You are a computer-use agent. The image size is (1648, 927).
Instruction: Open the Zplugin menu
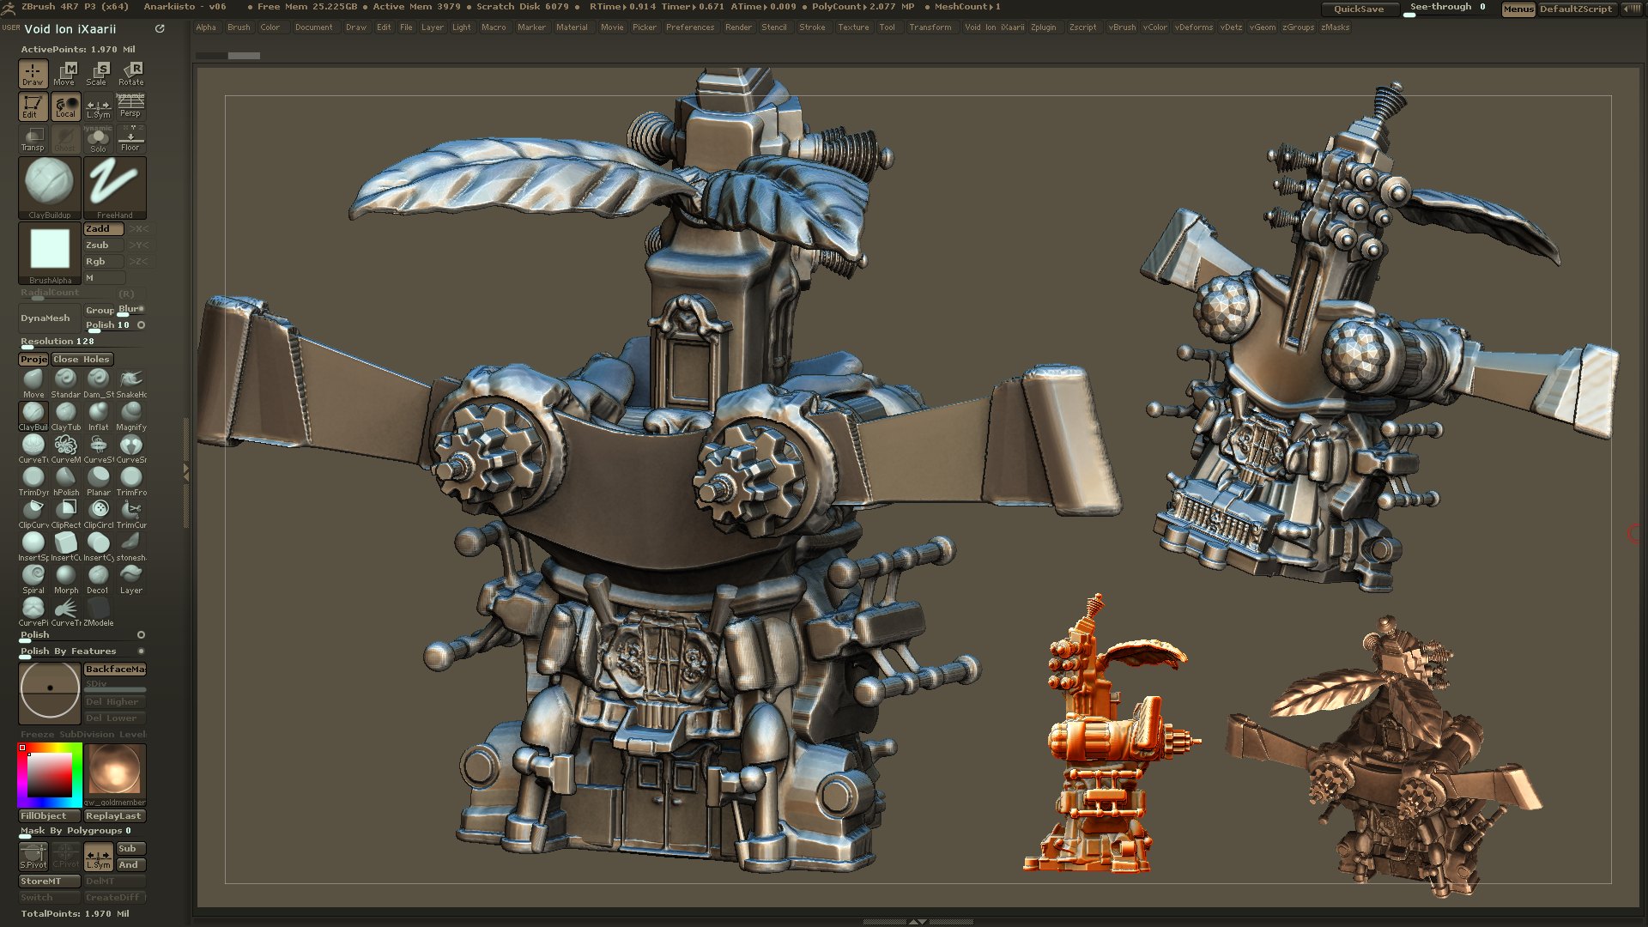pos(1044,27)
